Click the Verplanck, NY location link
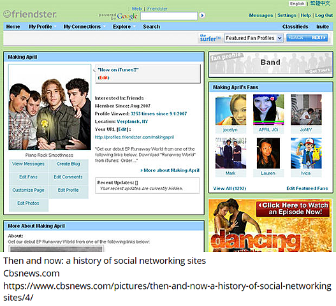The width and height of the screenshot is (336, 306). (x=132, y=122)
